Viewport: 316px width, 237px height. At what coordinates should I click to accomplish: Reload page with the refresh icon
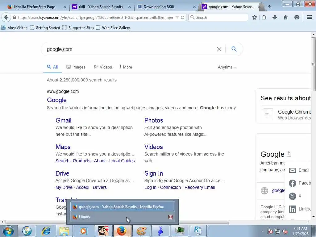(x=183, y=18)
